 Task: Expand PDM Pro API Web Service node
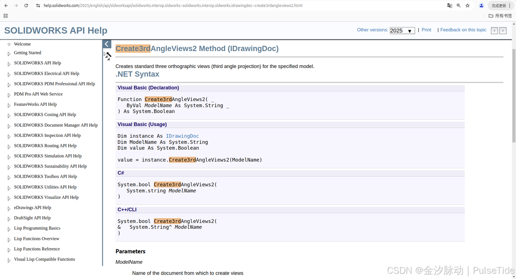pyautogui.click(x=9, y=95)
